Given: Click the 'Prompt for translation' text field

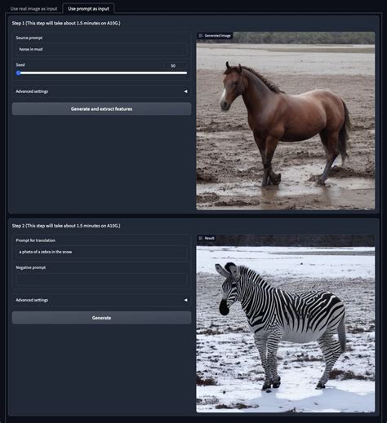Looking at the screenshot, I should click(x=101, y=252).
